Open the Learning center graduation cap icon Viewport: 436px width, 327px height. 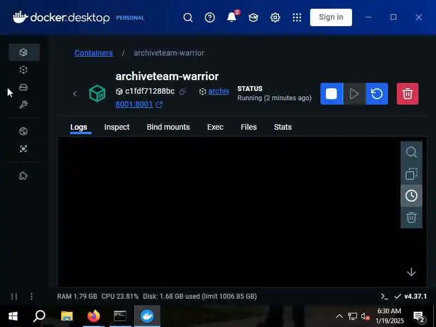pyautogui.click(x=253, y=17)
